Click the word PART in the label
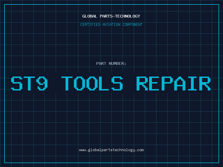223x167 pixels. (101, 63)
